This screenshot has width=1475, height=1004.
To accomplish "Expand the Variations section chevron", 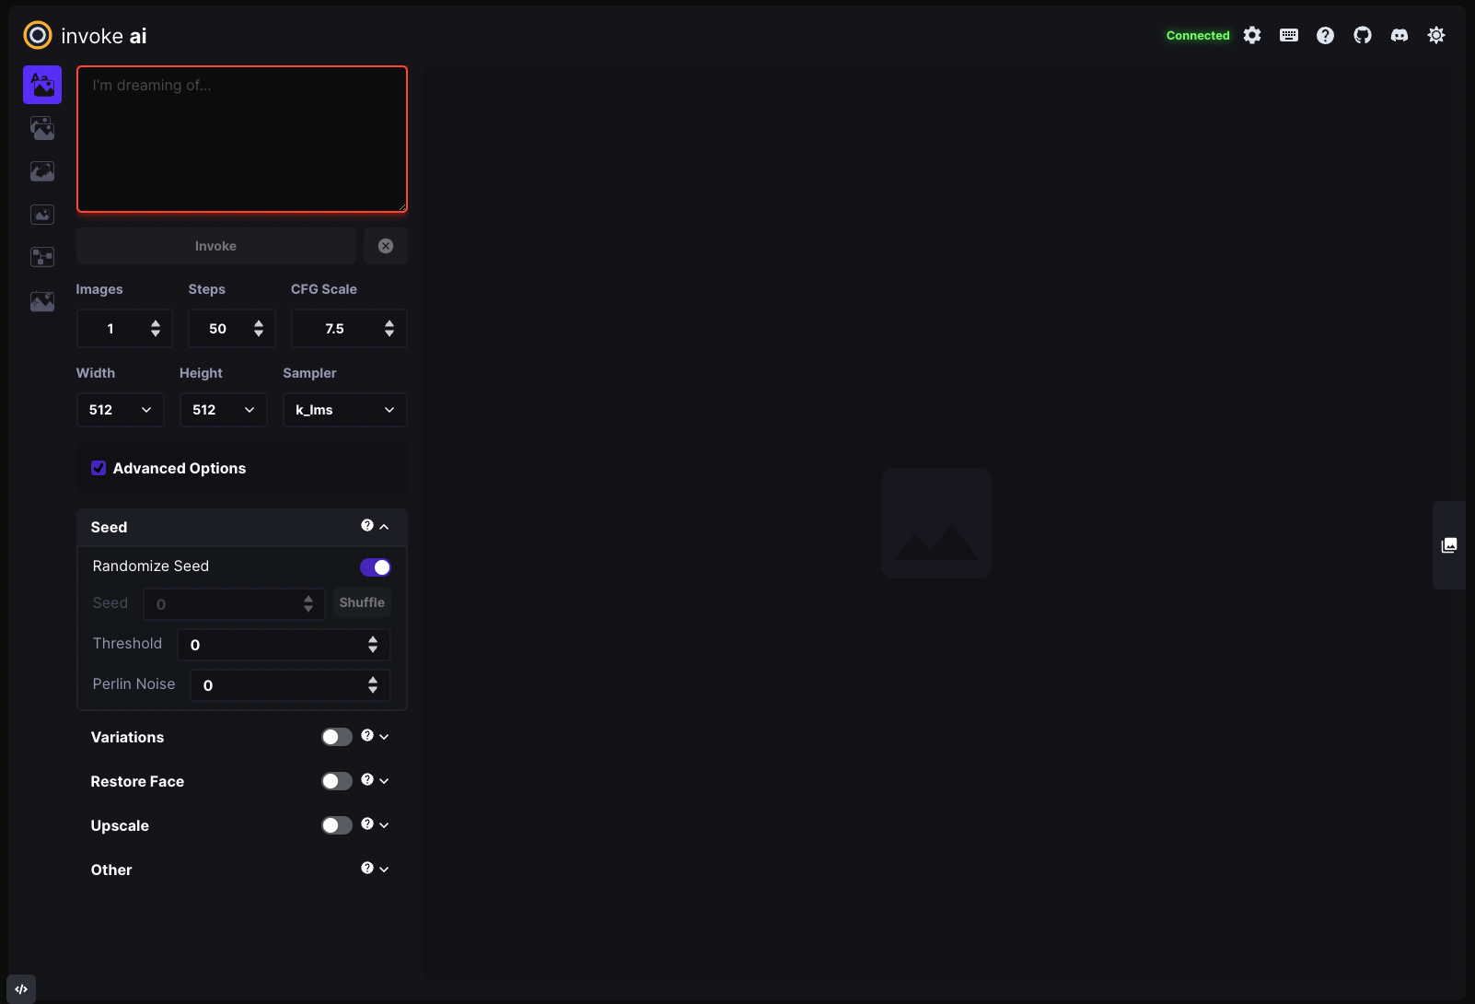I will (x=384, y=737).
